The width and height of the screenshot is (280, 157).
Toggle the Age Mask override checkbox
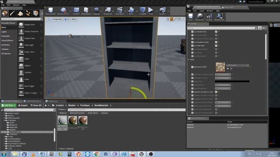pyautogui.click(x=192, y=67)
